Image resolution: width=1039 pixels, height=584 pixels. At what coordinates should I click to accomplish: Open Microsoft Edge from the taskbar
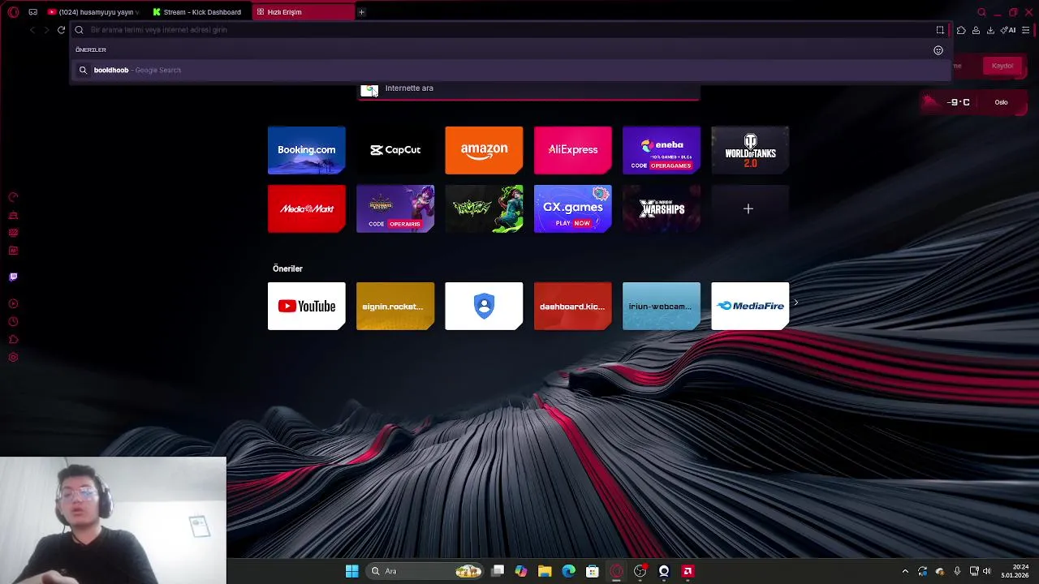[569, 571]
